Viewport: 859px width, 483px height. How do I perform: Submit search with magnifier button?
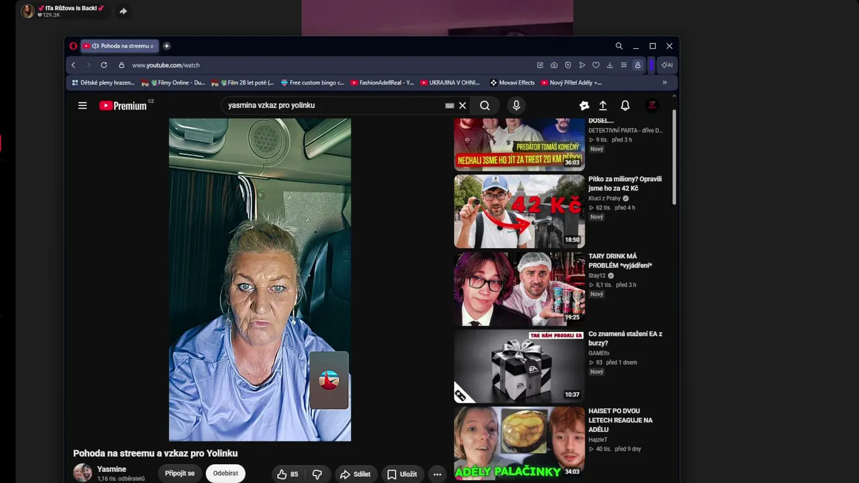pos(485,105)
